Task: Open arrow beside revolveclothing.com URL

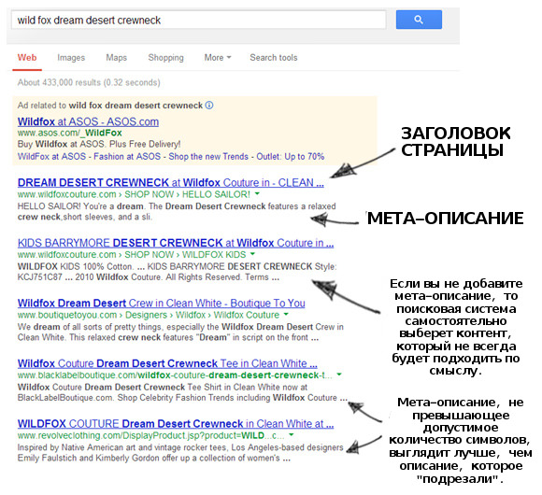Action: coord(292,434)
